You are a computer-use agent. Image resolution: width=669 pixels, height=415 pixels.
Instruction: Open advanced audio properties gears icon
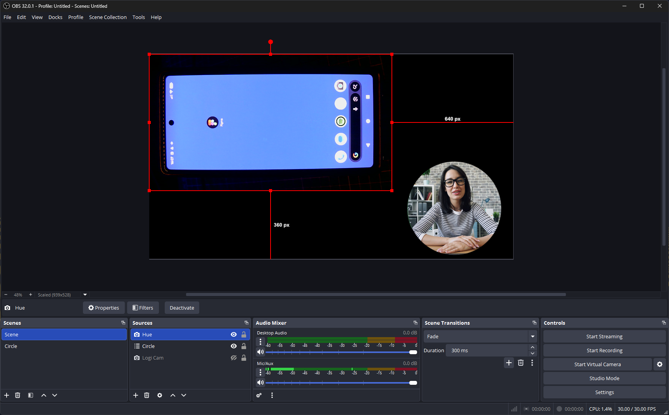coord(259,395)
